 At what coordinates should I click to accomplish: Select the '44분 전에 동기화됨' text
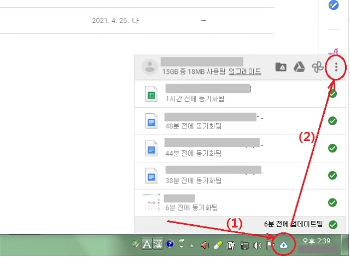tap(193, 153)
